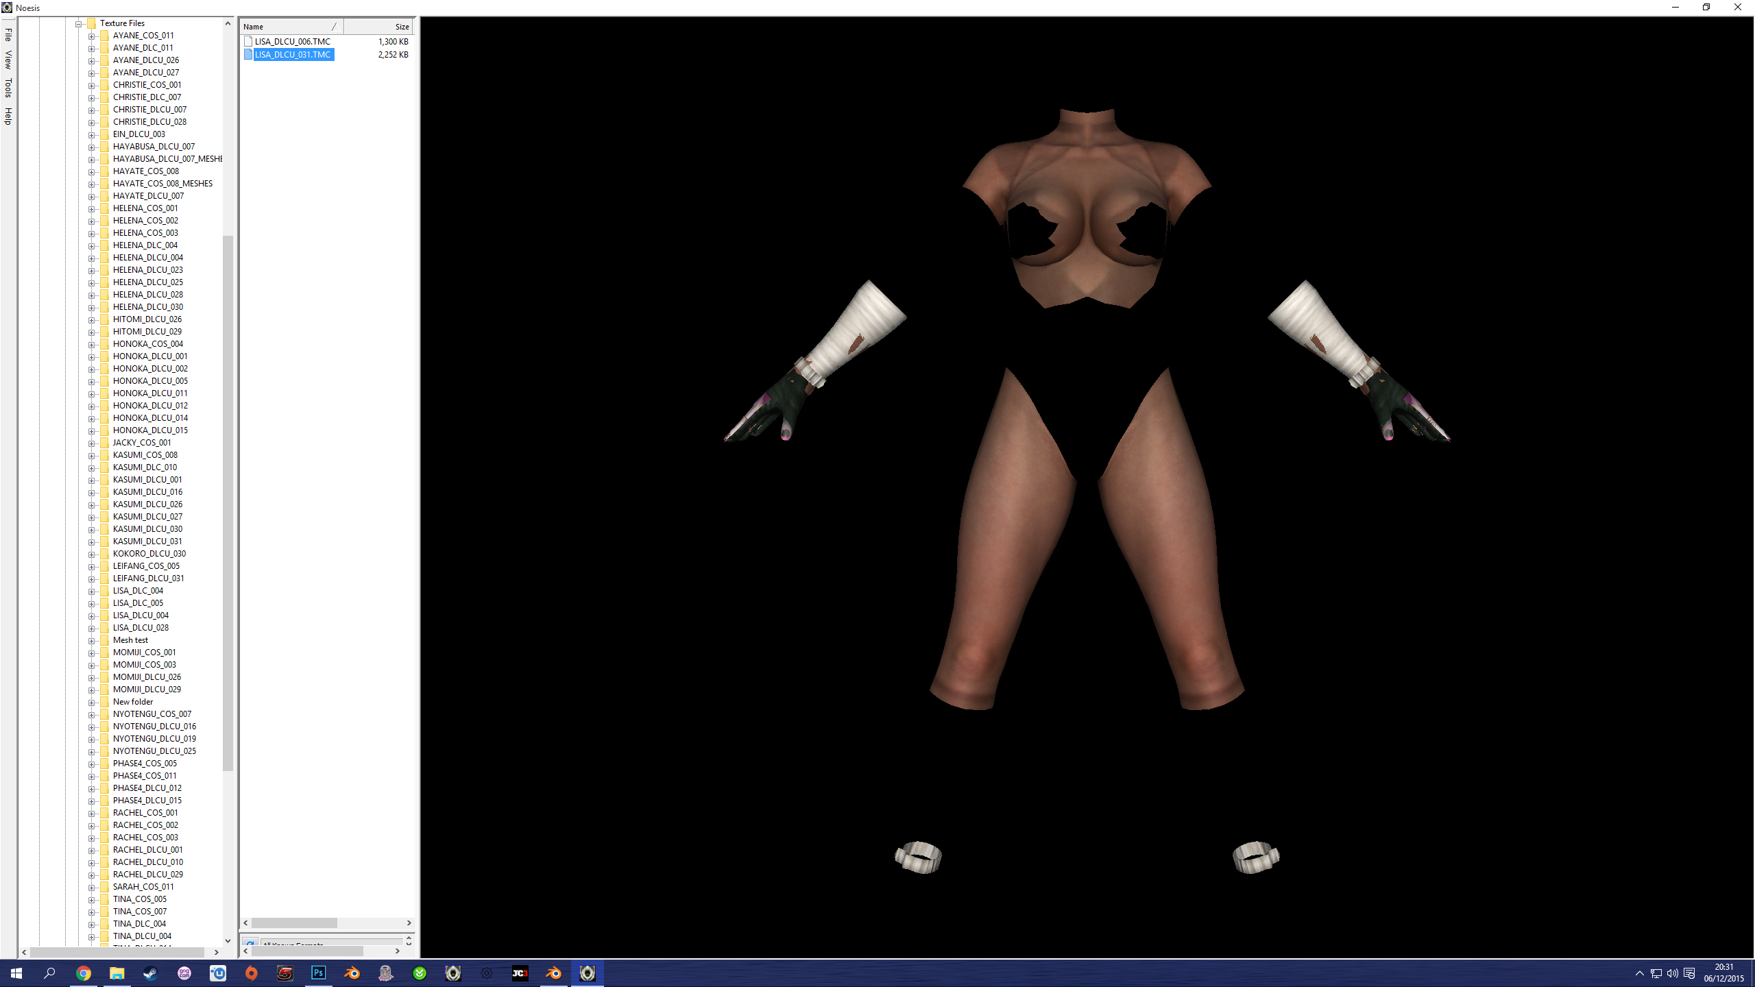The image size is (1755, 987).
Task: Open GOG.com Galaxy taskbar icon
Action: point(184,973)
